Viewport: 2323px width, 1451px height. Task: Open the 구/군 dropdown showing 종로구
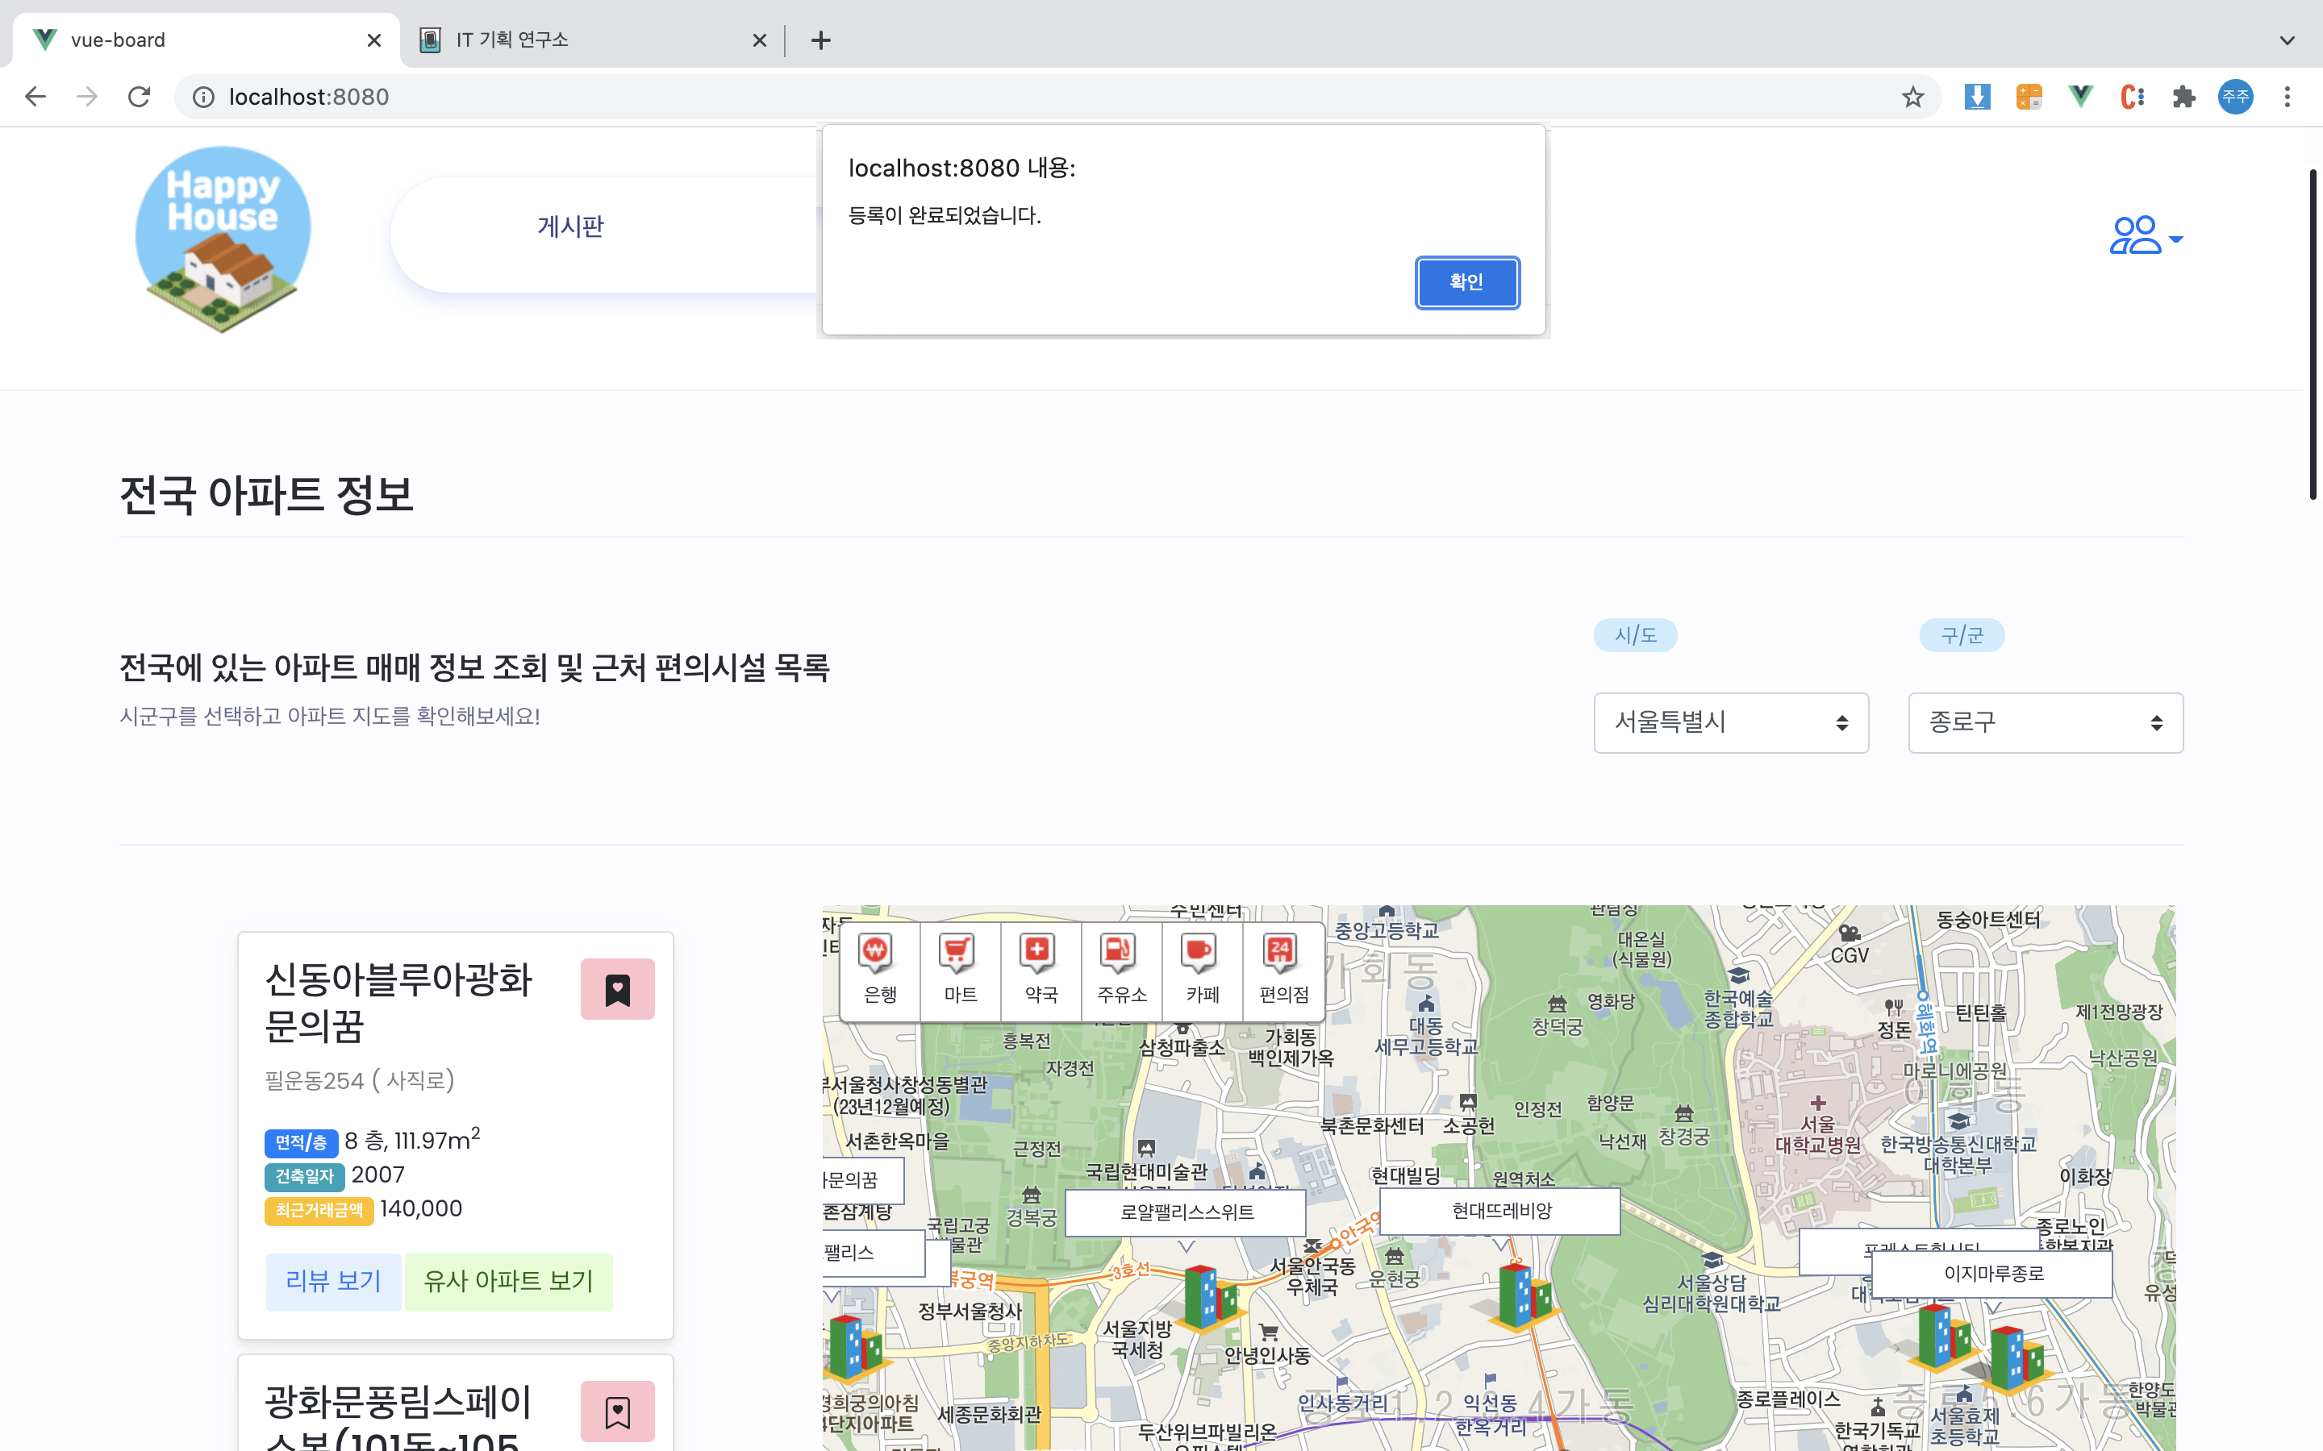click(x=2046, y=722)
